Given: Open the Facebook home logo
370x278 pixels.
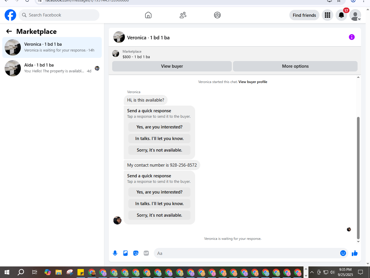Looking at the screenshot, I should pyautogui.click(x=10, y=15).
